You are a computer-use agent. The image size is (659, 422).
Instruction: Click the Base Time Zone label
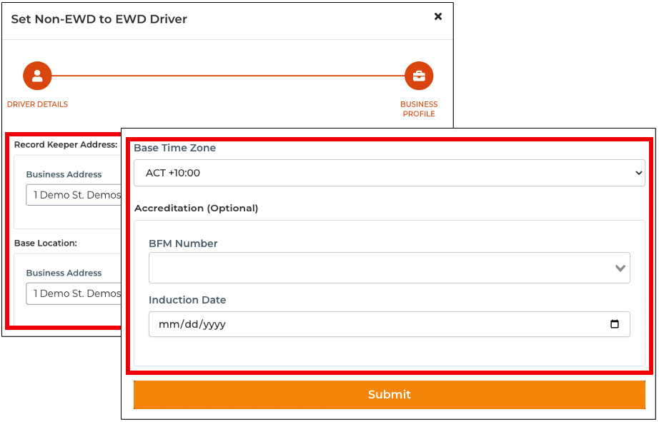(175, 148)
